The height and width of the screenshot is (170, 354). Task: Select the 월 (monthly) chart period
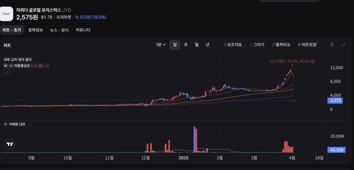(197, 45)
